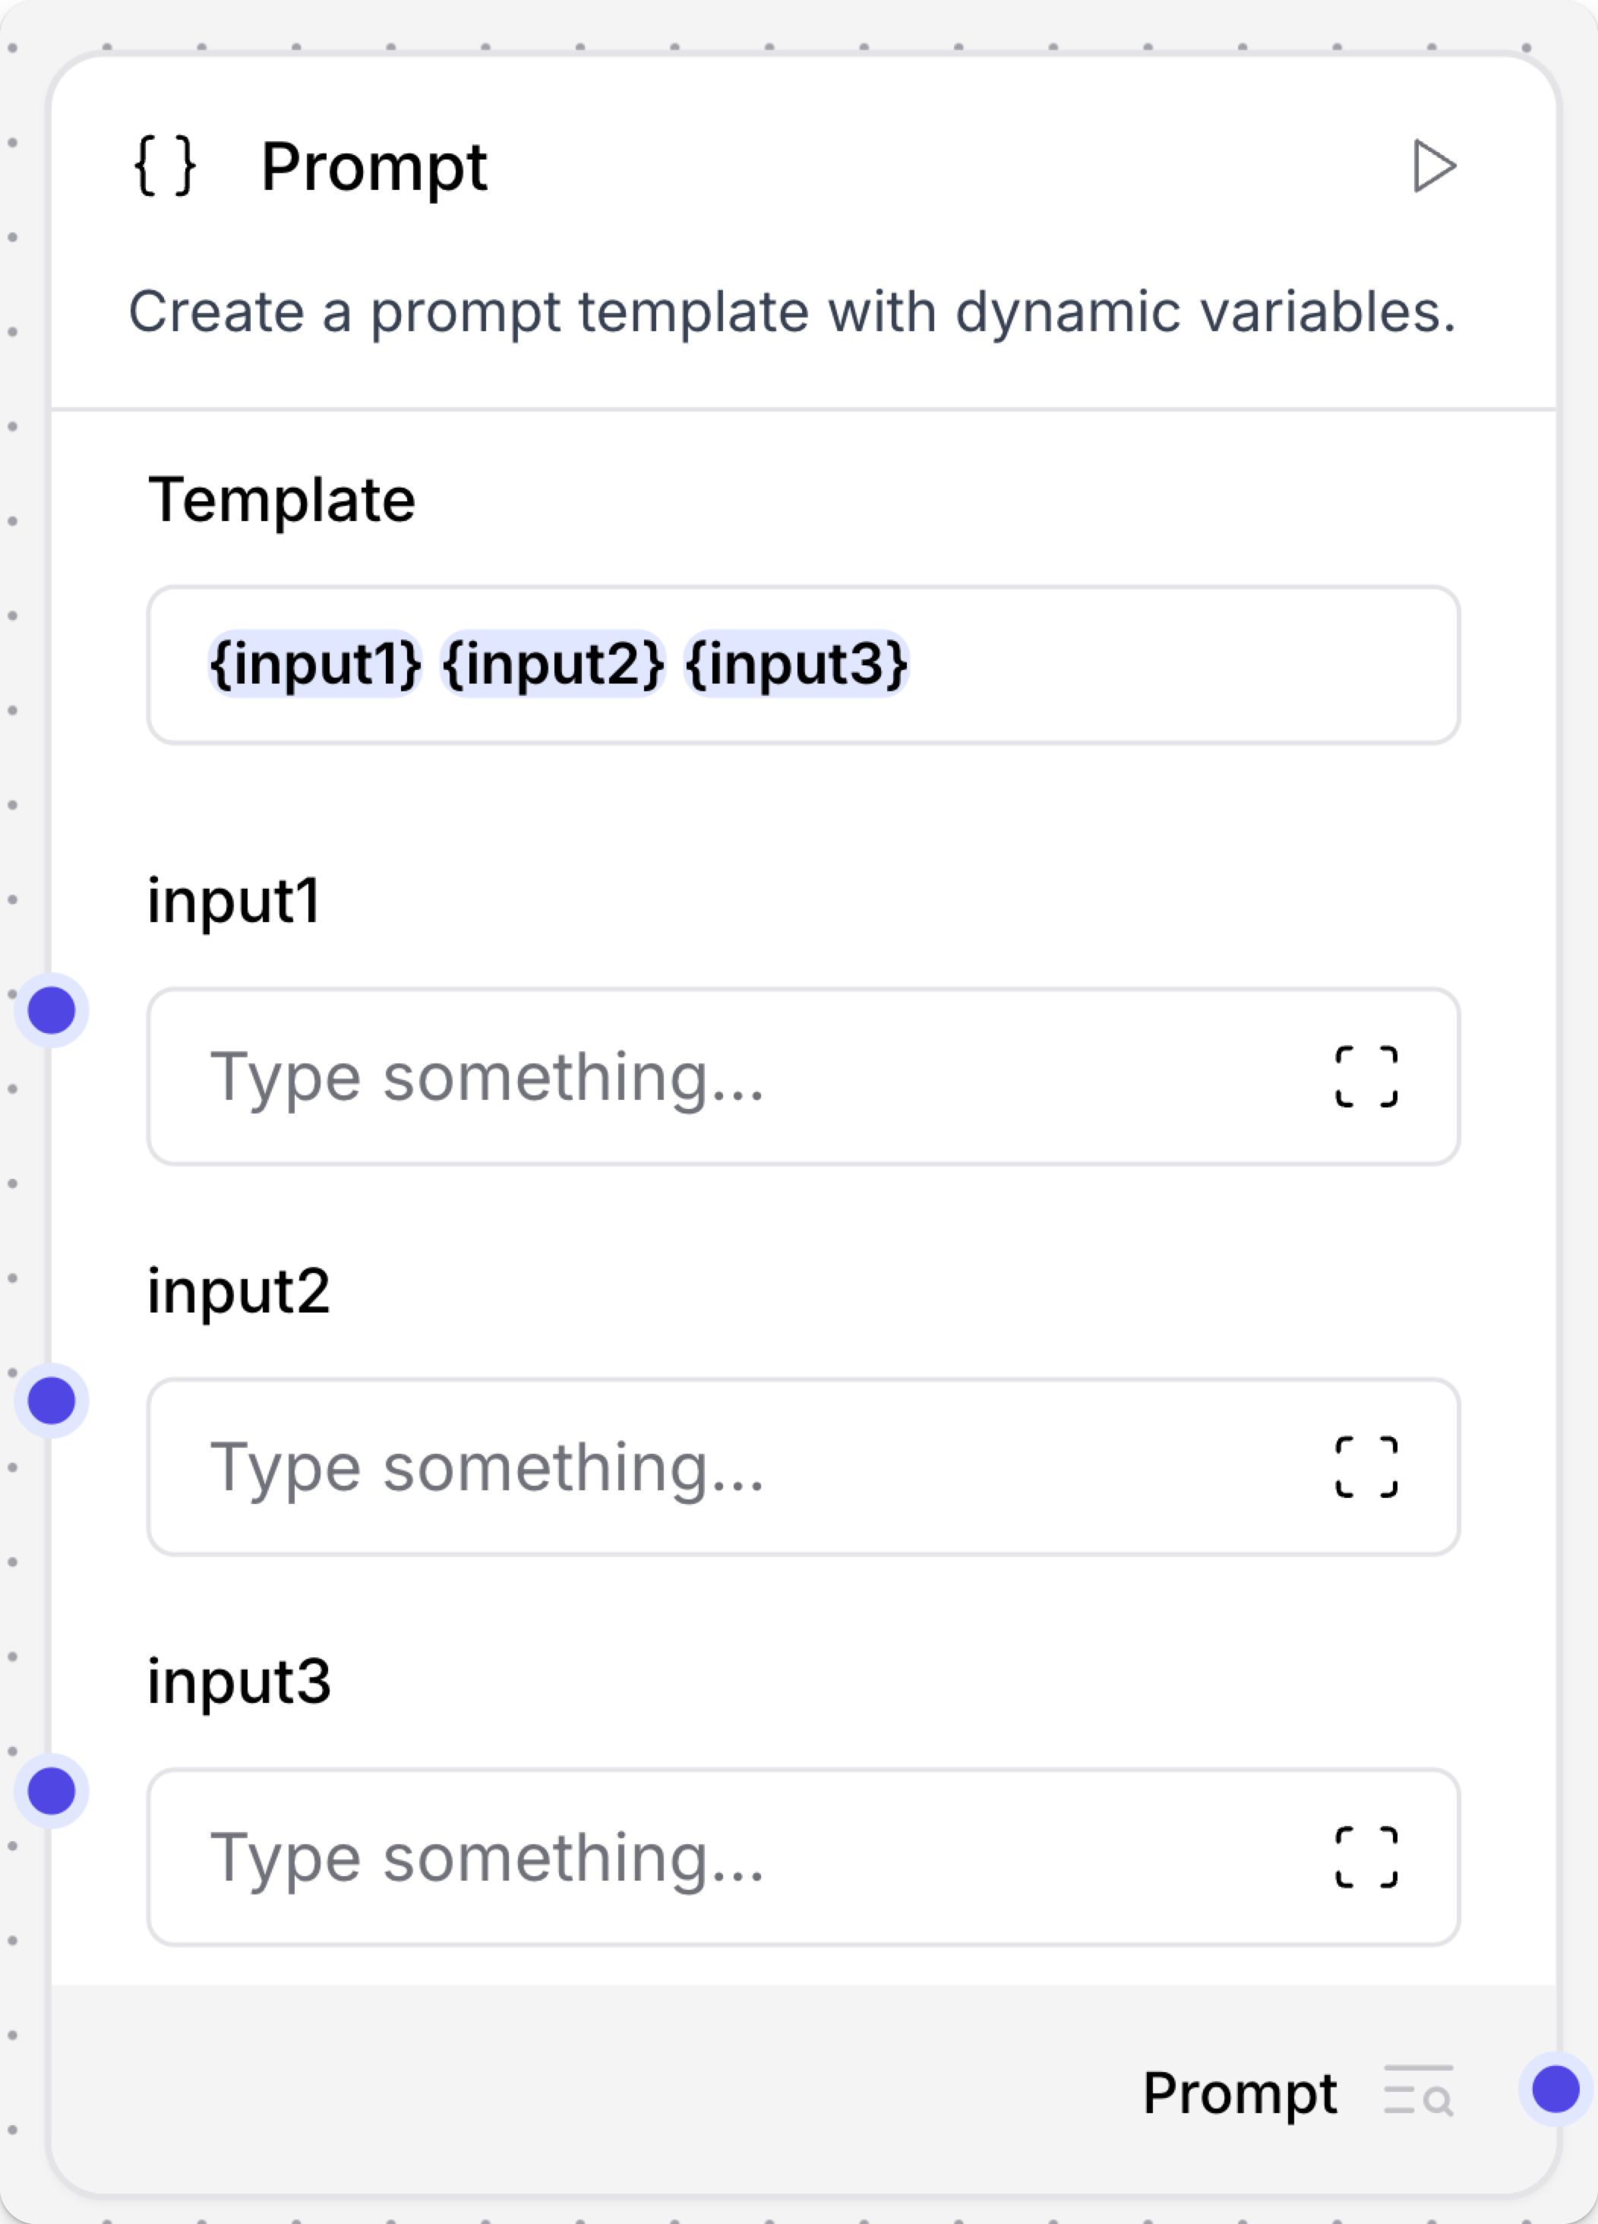Run the Prompt node with the play icon
Screen dimensions: 1598x2224
[x=1432, y=166]
